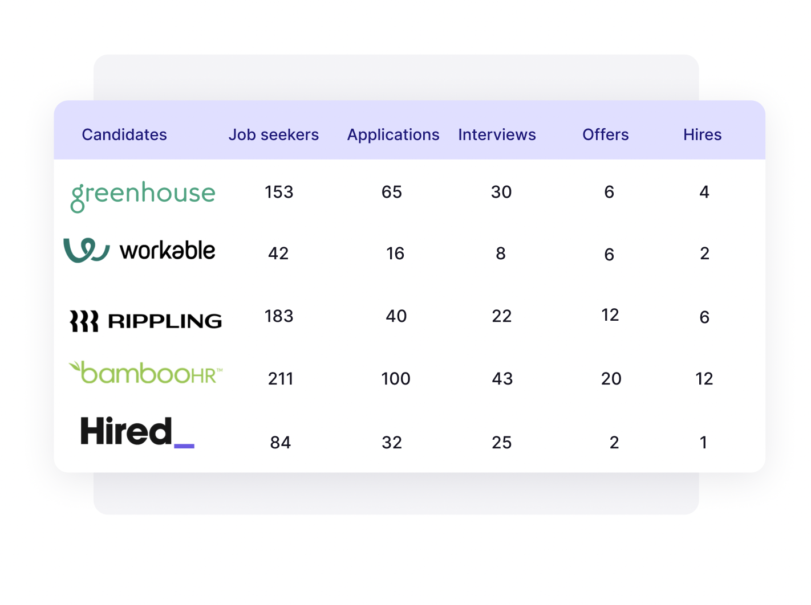Select Hired job seekers value 84
The width and height of the screenshot is (811, 605).
[281, 443]
